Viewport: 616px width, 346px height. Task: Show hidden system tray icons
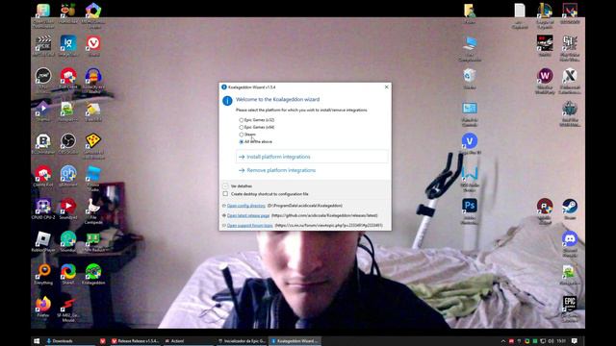click(x=503, y=341)
